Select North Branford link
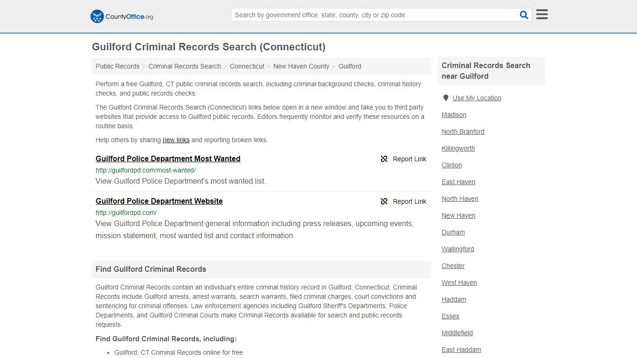The image size is (637, 358). 463,131
